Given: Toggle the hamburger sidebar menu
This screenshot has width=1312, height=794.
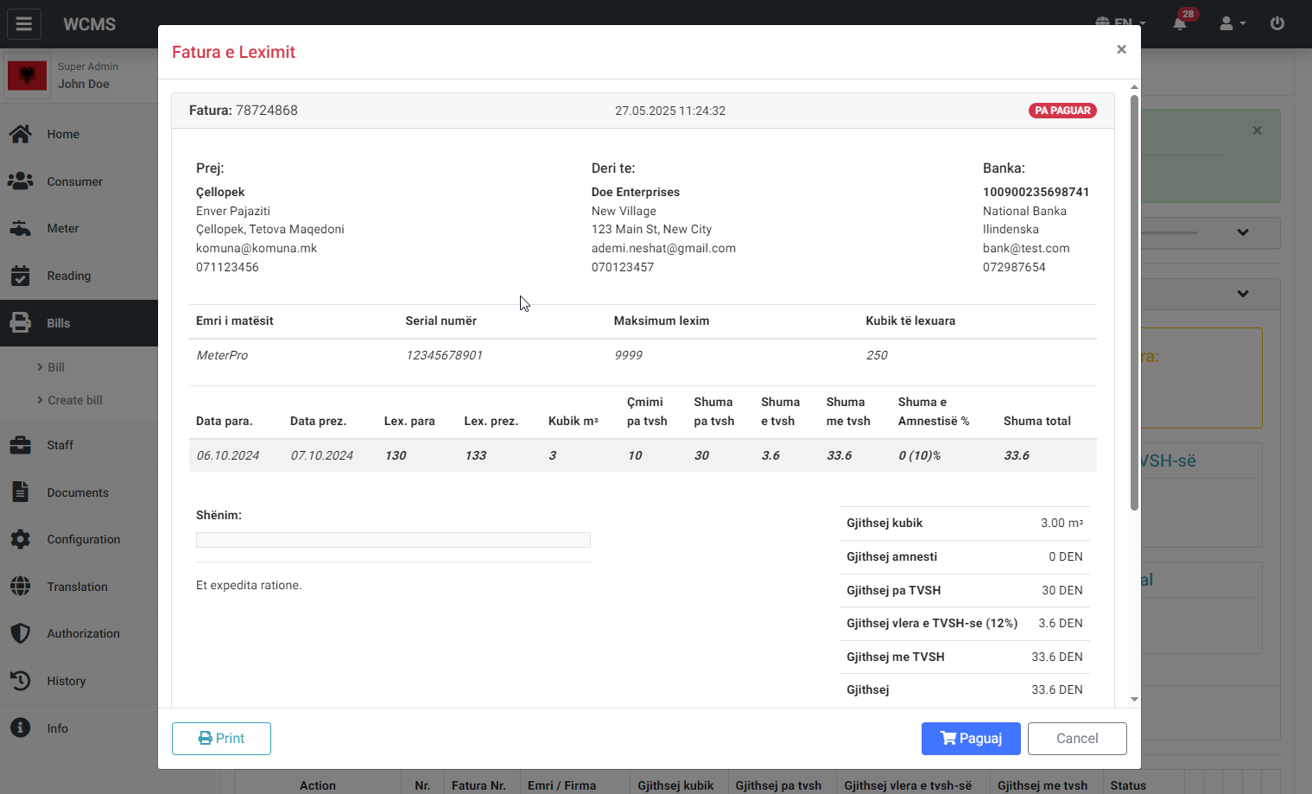Looking at the screenshot, I should tap(24, 24).
